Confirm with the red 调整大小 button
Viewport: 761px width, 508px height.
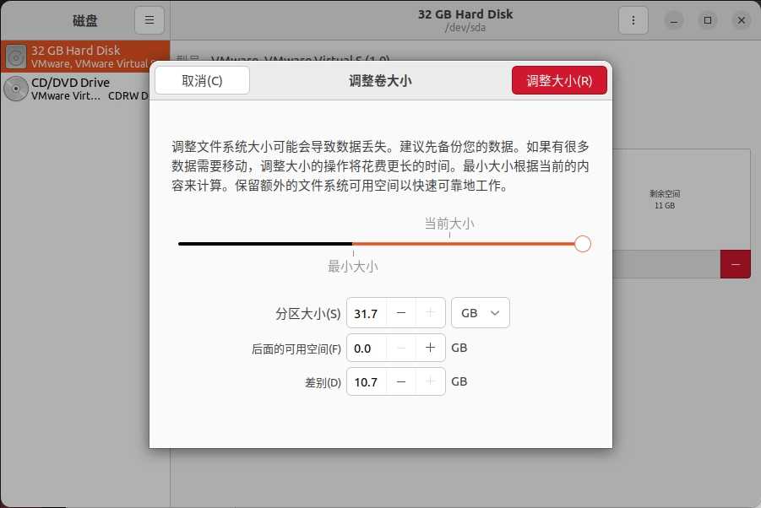click(559, 81)
